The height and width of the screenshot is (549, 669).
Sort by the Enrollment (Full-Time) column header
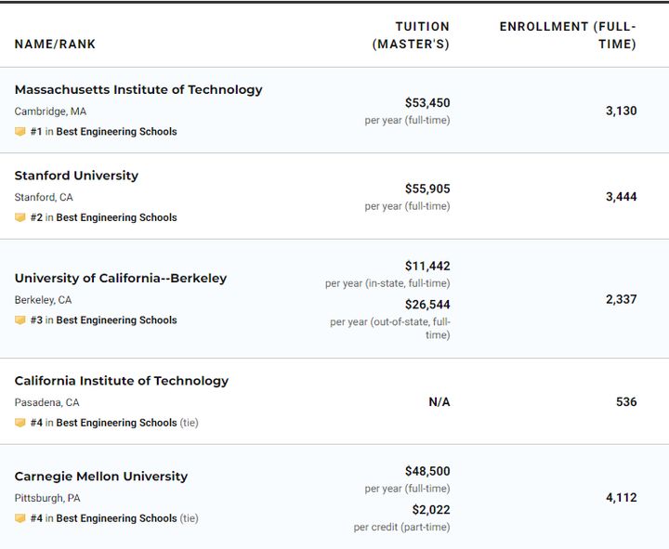tap(568, 35)
